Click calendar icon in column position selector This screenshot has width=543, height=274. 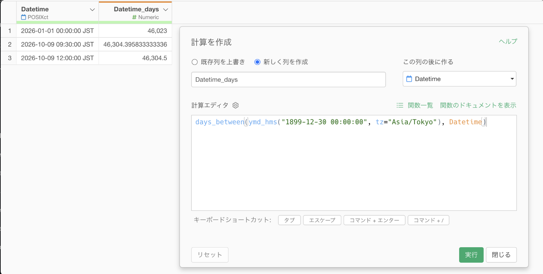coord(409,79)
